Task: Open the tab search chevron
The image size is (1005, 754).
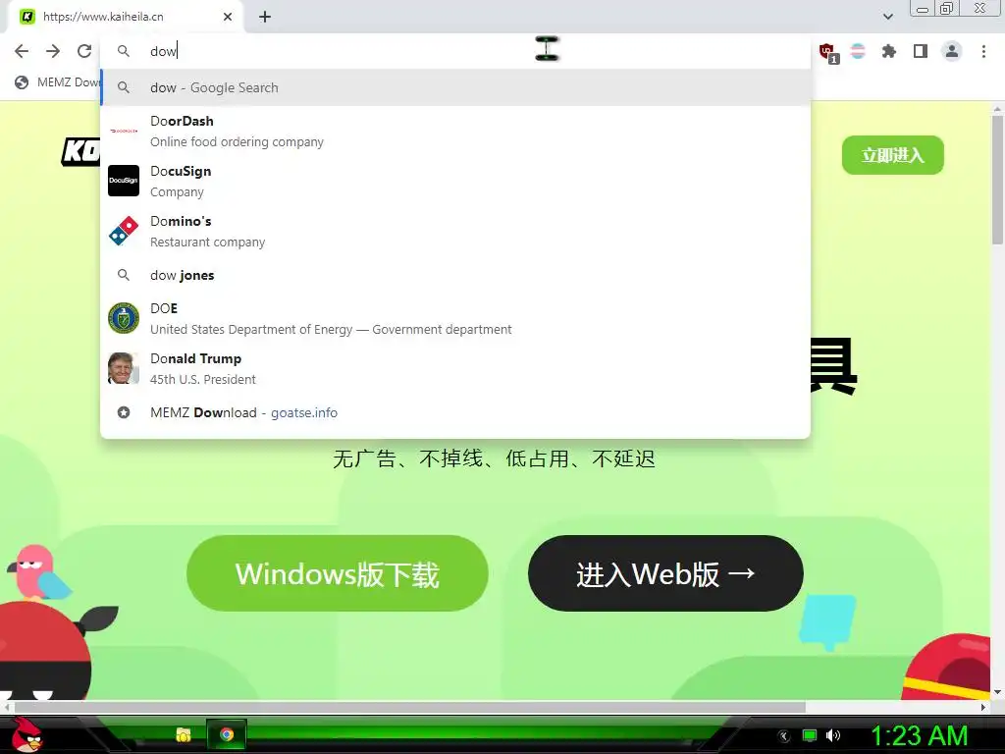Action: click(888, 17)
